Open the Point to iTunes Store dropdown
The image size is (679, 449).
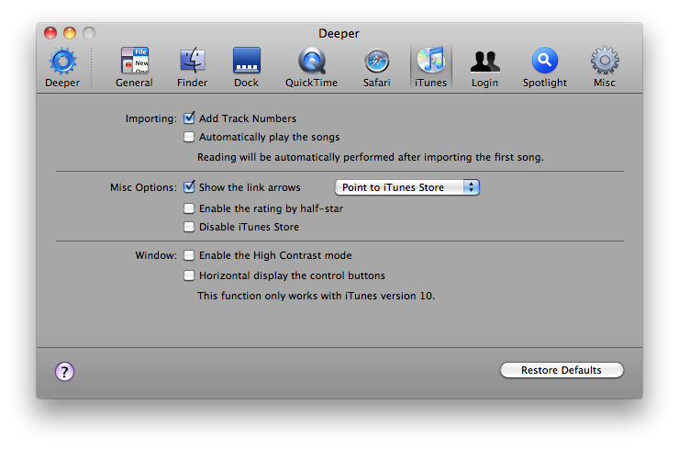pos(407,187)
